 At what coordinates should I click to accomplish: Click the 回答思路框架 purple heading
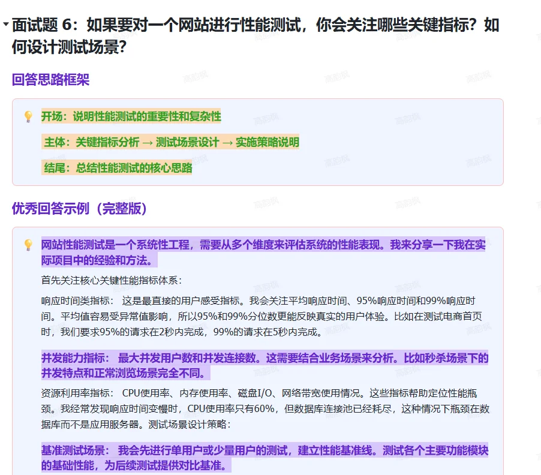point(49,80)
